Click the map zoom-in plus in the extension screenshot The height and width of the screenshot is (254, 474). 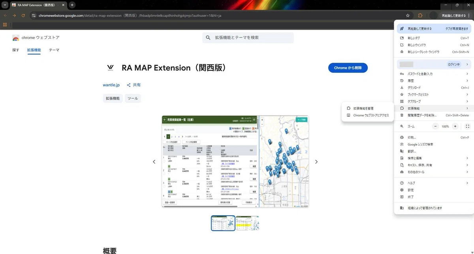pyautogui.click(x=262, y=119)
